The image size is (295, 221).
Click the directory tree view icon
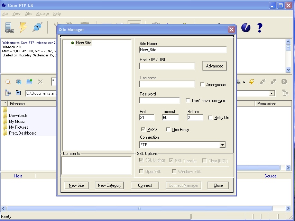pos(7,93)
